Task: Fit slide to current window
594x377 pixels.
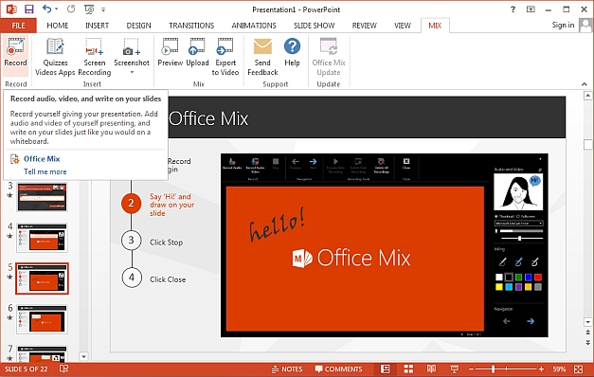Action: click(579, 369)
